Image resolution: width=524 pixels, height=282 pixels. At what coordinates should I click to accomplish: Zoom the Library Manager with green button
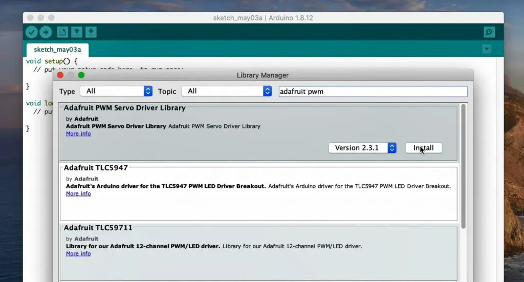click(x=81, y=75)
